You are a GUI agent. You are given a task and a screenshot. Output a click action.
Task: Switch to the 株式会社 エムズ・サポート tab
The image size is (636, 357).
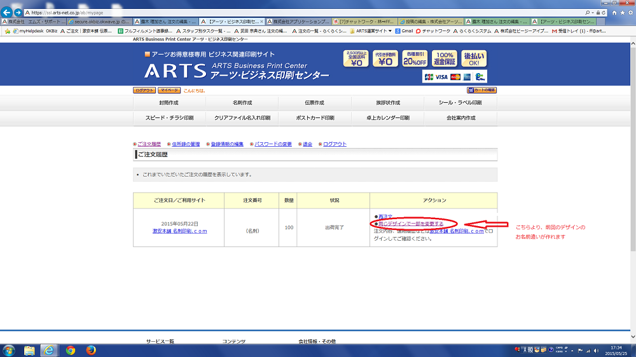33,22
